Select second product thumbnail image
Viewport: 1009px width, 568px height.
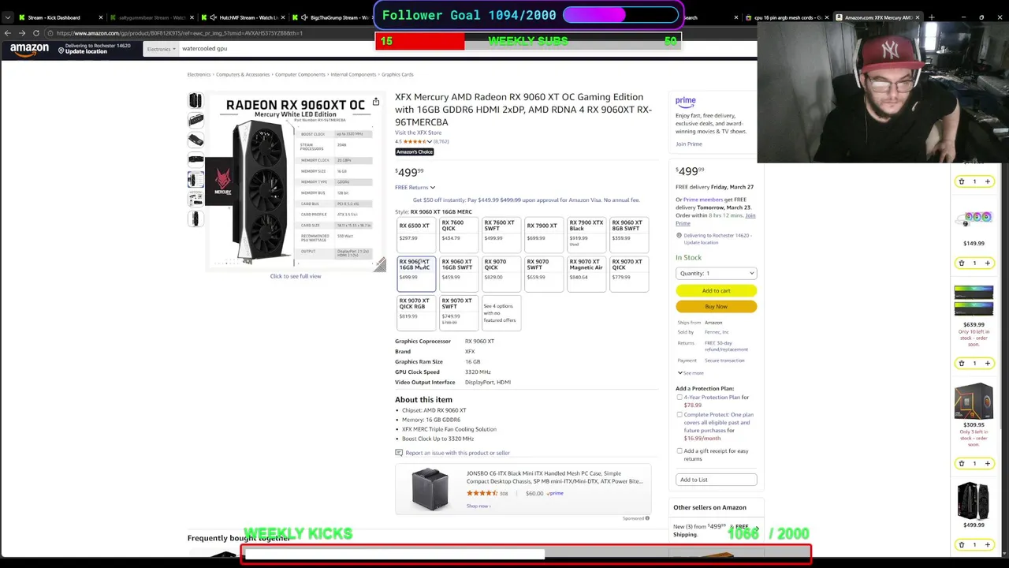point(195,120)
